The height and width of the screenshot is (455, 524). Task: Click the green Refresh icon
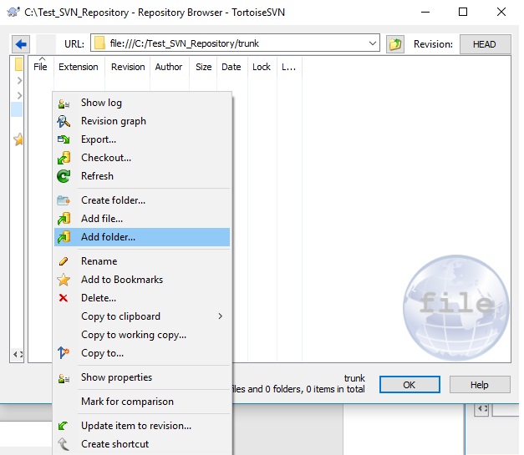pos(64,176)
